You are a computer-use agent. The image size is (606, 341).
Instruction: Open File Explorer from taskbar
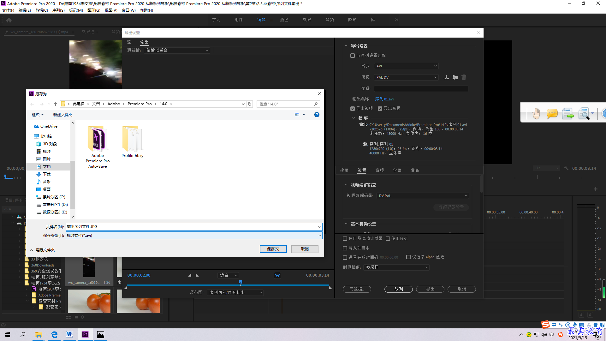click(x=39, y=335)
